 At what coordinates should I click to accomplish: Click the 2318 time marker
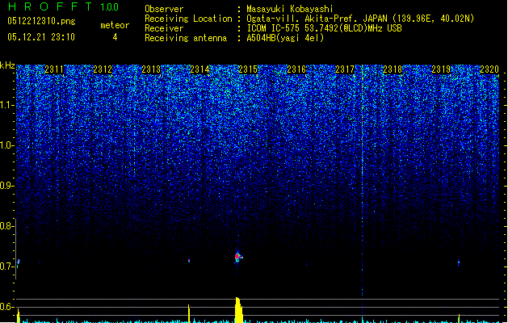[x=393, y=69]
